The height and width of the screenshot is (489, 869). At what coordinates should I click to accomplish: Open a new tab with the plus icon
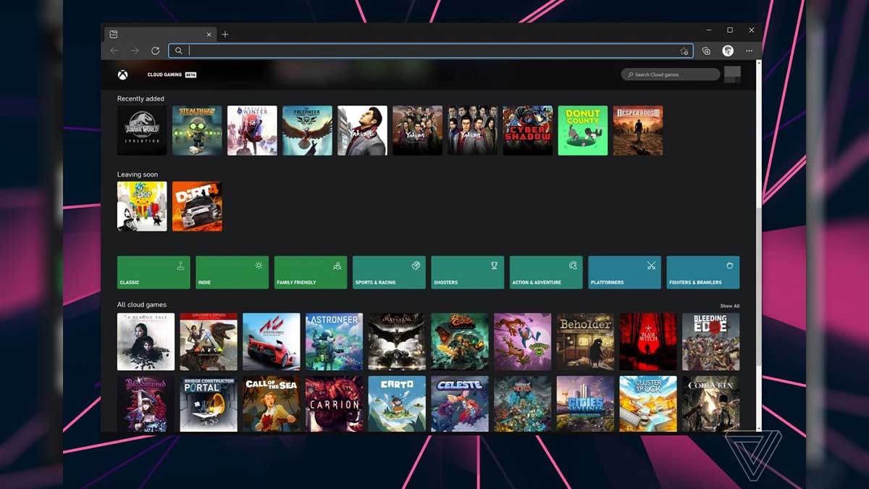(225, 34)
